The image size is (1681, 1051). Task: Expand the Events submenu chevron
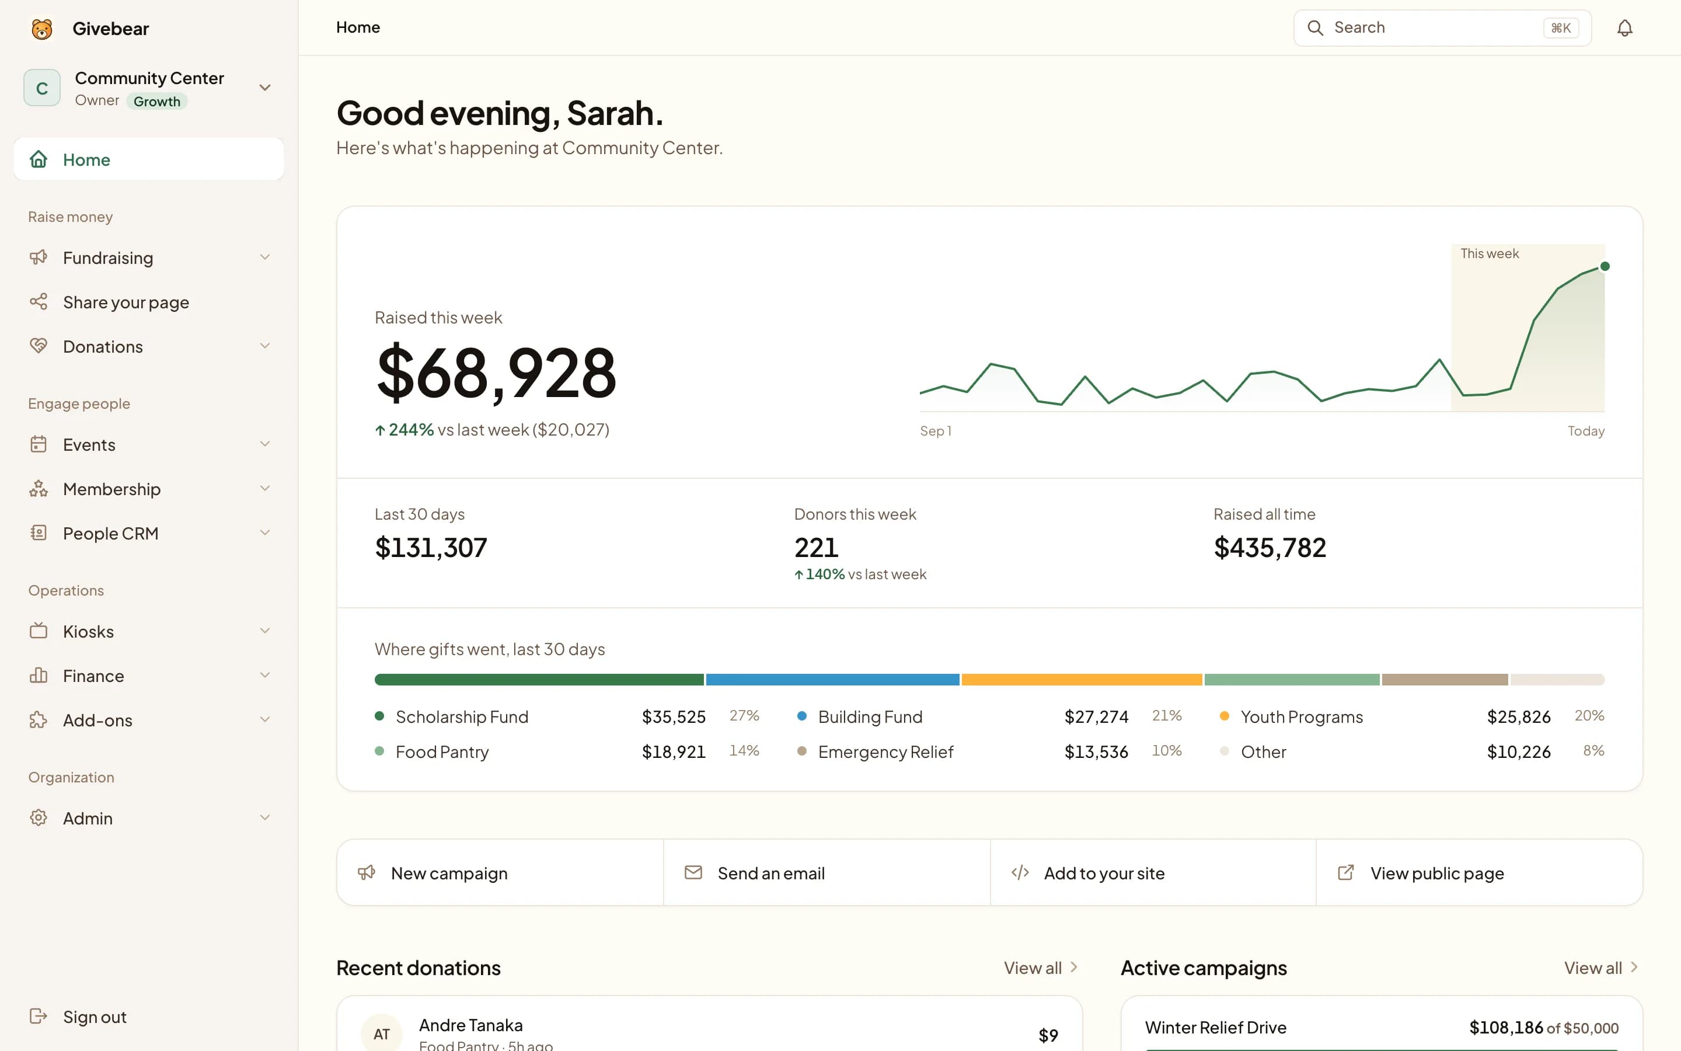[264, 444]
